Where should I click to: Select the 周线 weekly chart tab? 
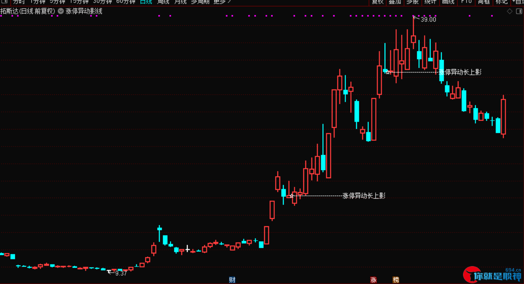(163, 2)
